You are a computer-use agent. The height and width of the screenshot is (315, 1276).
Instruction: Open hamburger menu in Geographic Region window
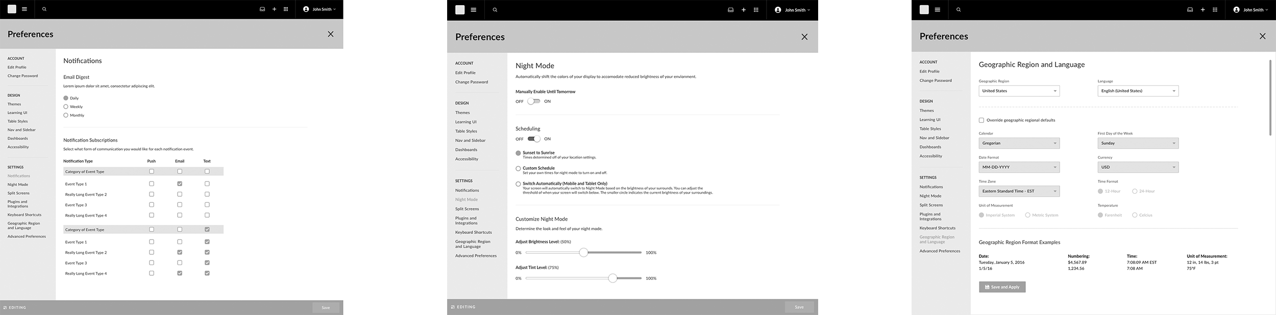(x=938, y=10)
